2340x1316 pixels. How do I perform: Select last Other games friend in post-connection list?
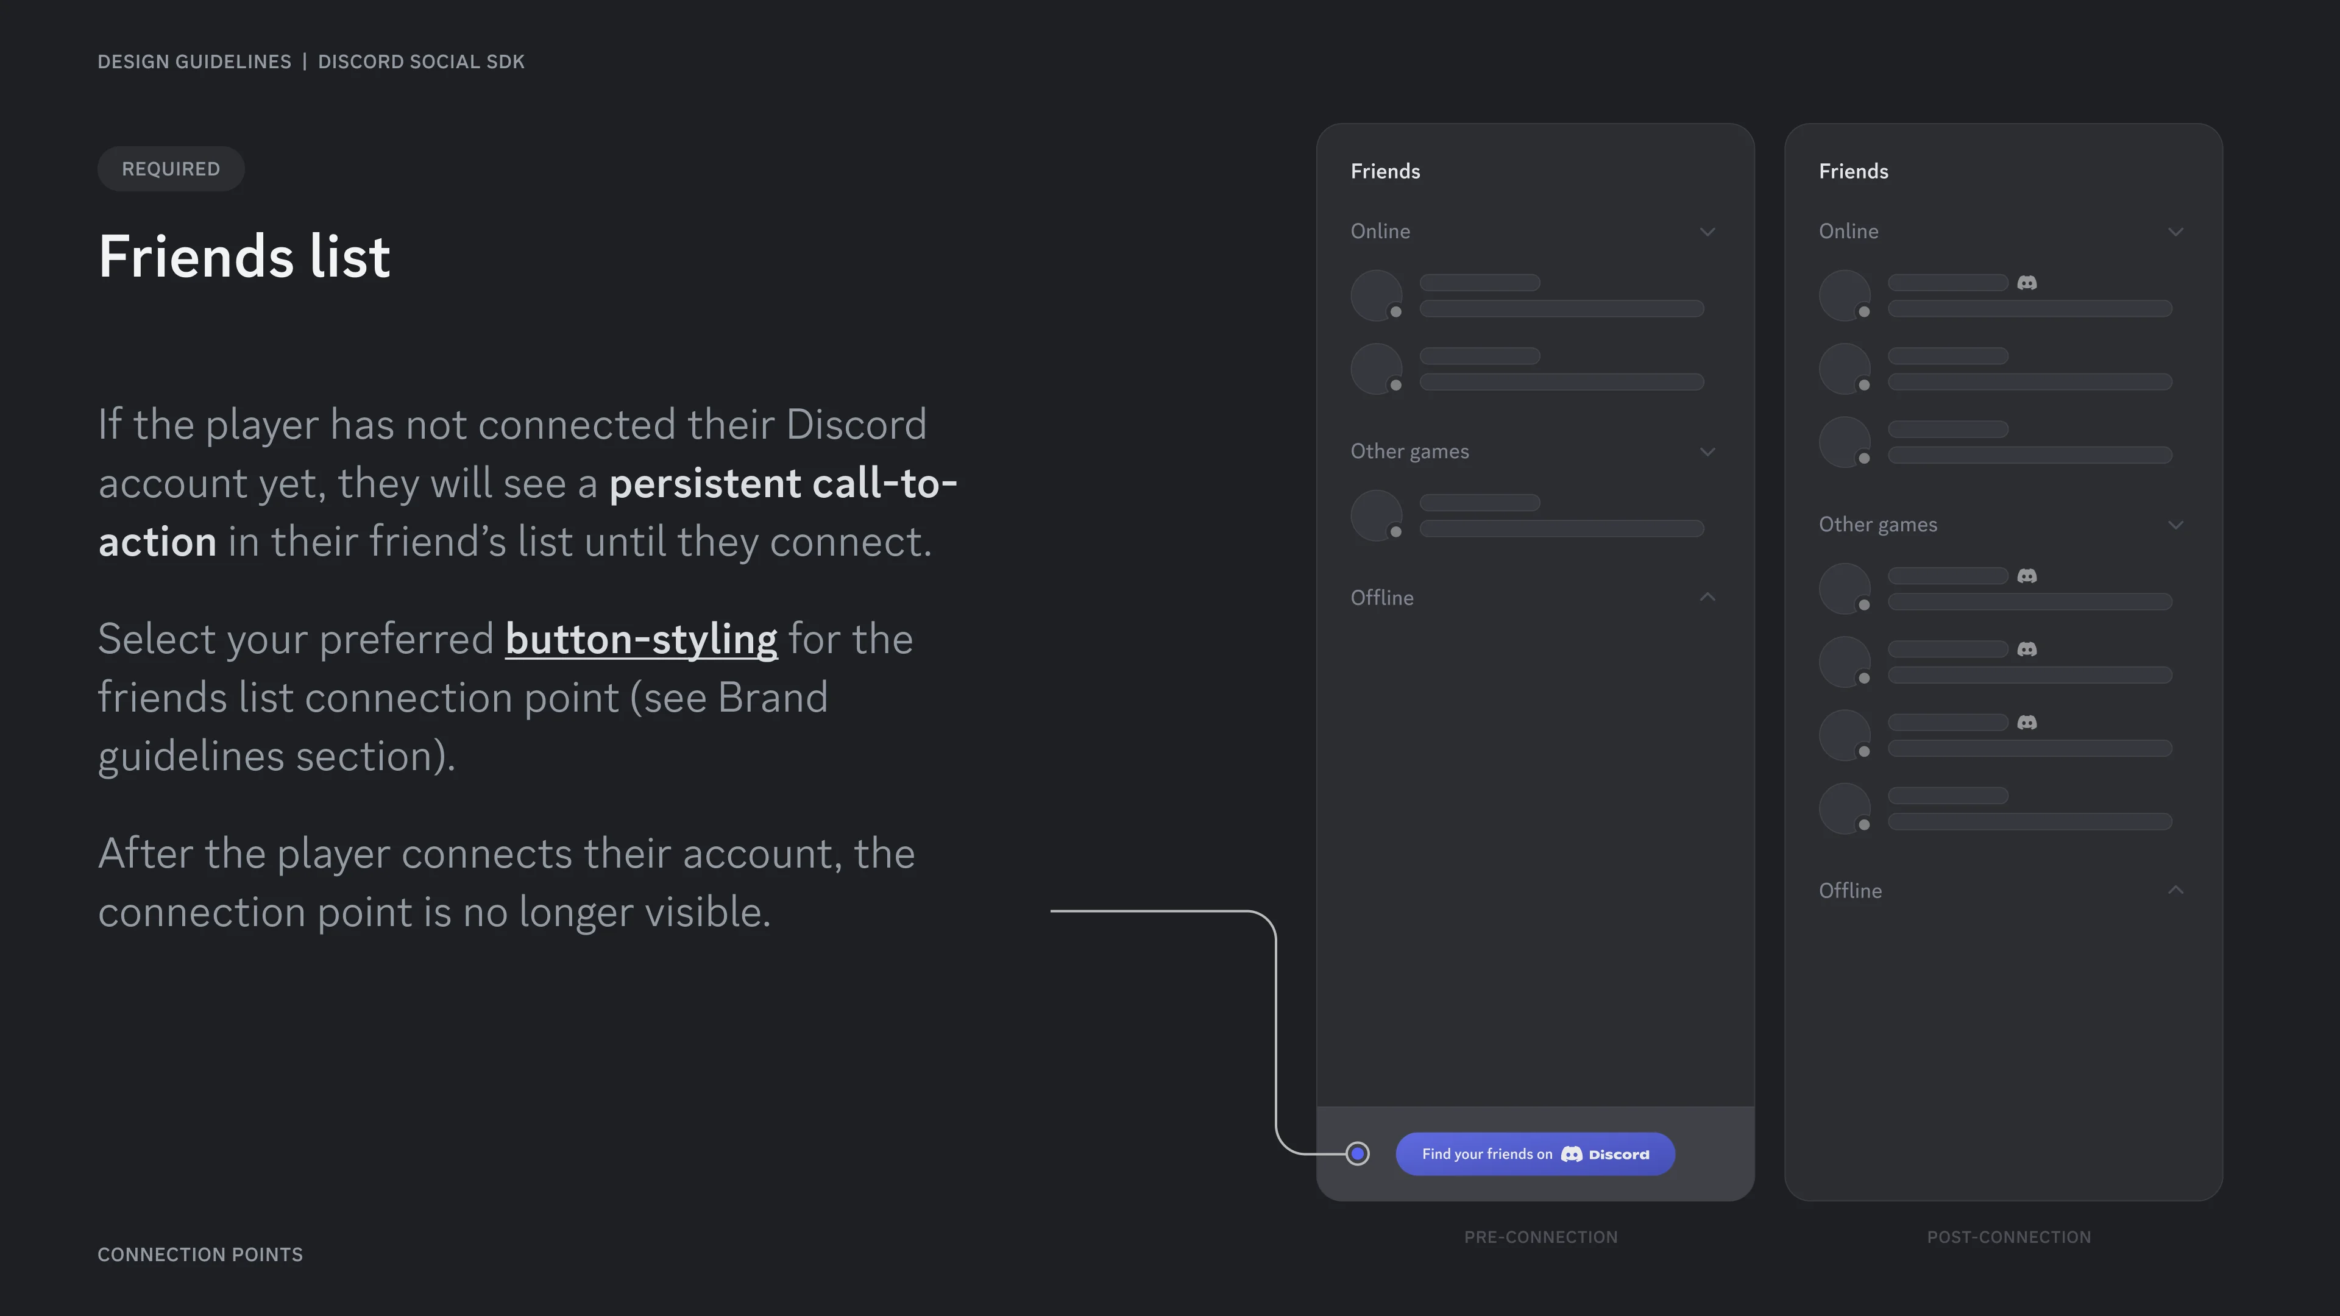click(1996, 808)
